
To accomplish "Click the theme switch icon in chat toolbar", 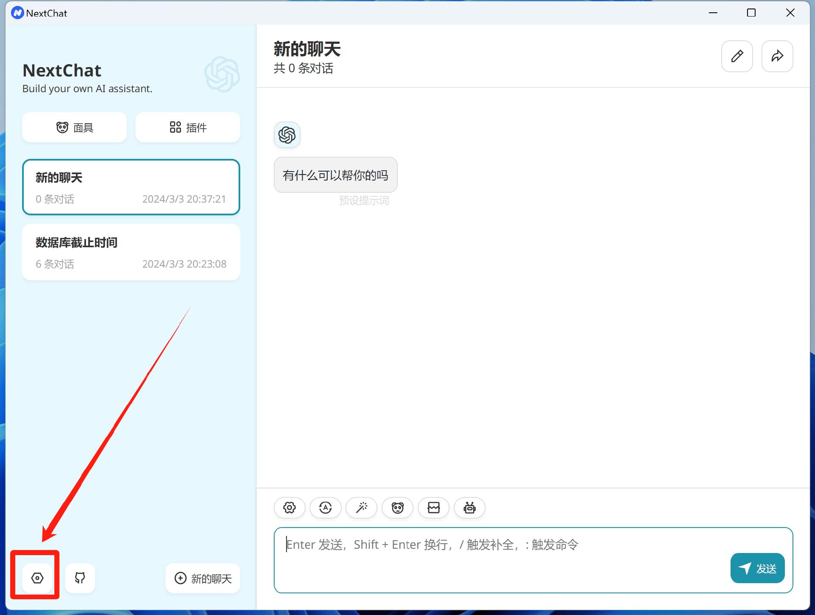I will [x=325, y=508].
